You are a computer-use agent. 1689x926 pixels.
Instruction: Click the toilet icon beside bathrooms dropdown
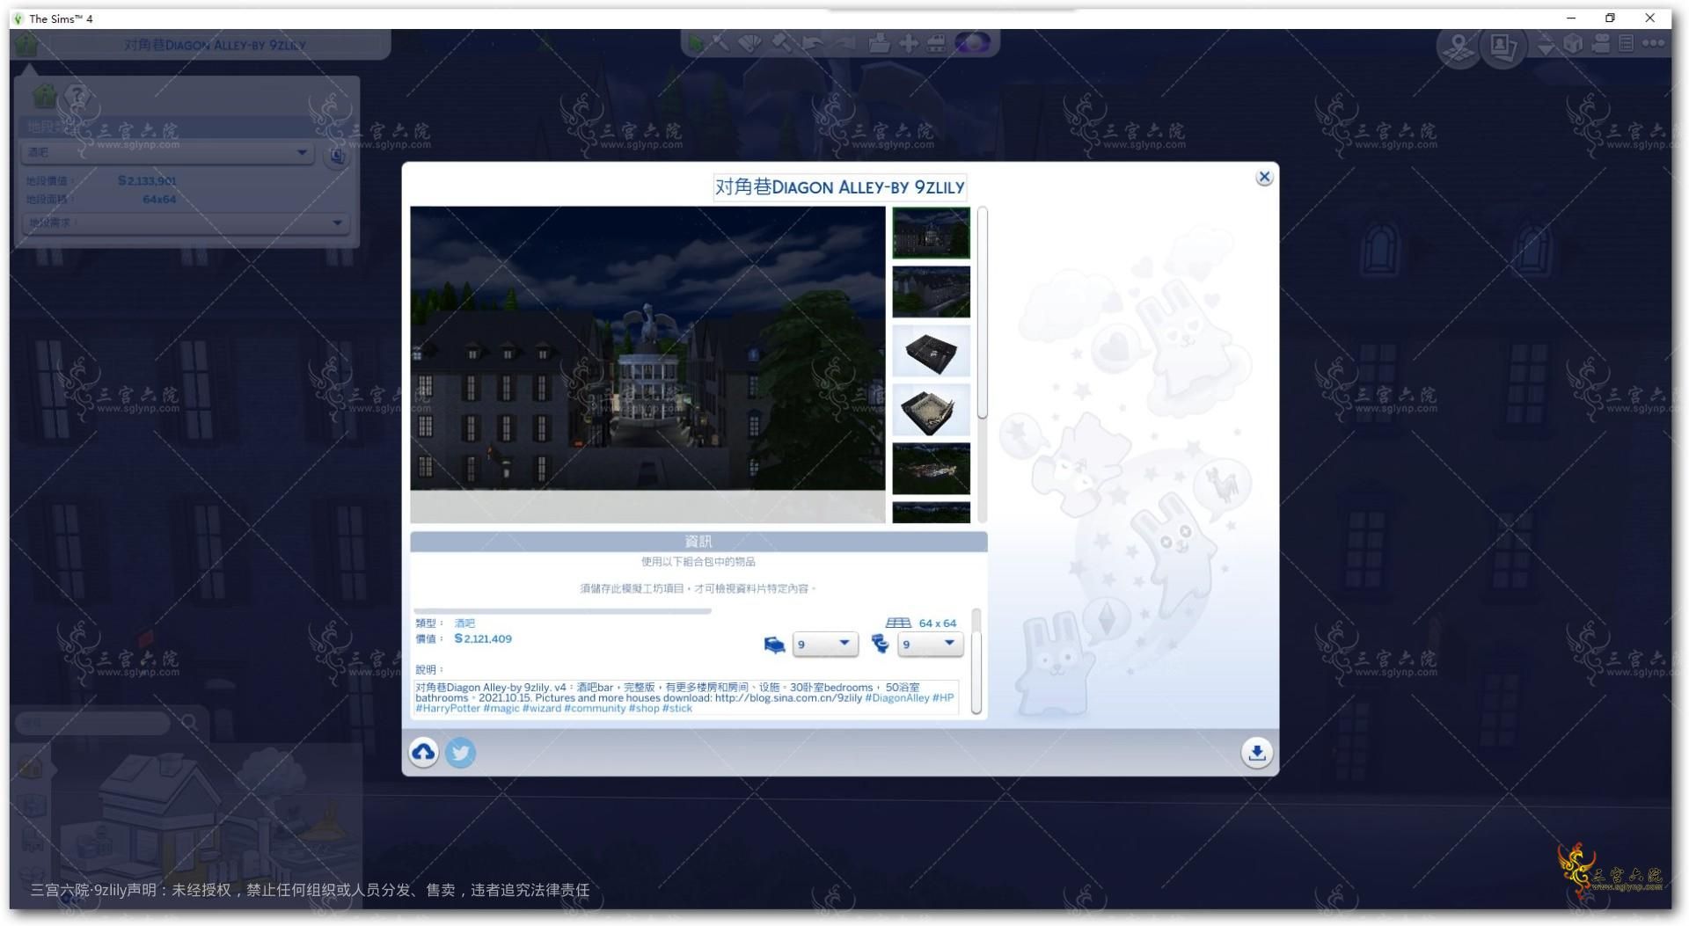click(x=880, y=645)
